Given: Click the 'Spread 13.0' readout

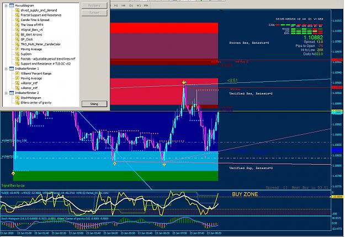Looking at the screenshot, I should click(x=314, y=41).
